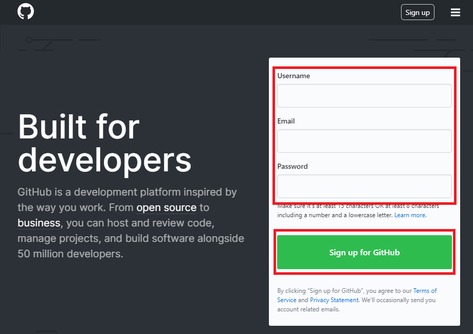Viewport: 473px width, 334px height.
Task: Focus the Email input field
Action: pyautogui.click(x=365, y=141)
